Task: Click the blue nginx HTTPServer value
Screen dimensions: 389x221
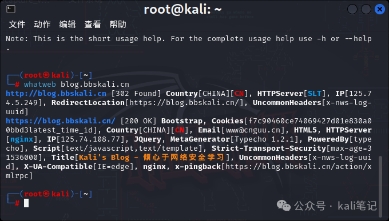Action: pos(22,139)
